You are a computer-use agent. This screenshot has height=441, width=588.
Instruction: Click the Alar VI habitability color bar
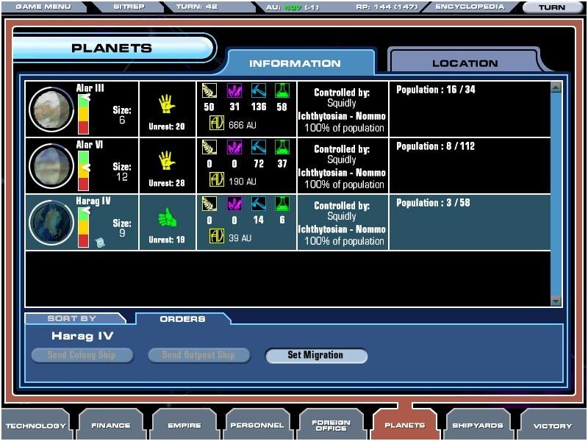[83, 169]
